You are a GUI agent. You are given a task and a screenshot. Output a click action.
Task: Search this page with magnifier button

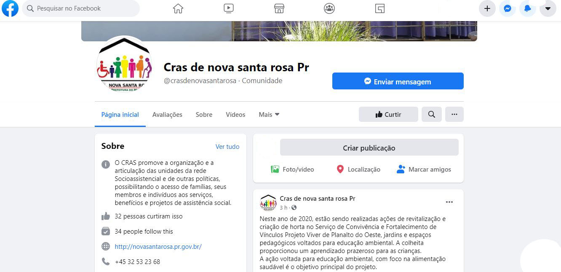pos(432,114)
